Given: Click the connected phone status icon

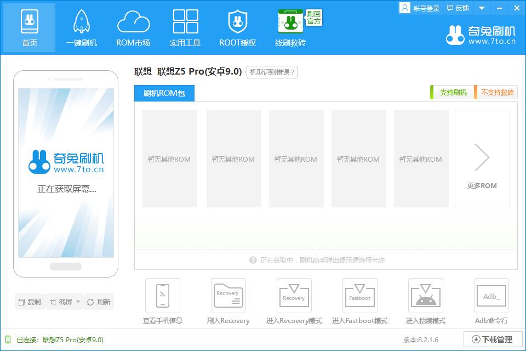Looking at the screenshot, I should coord(8,339).
